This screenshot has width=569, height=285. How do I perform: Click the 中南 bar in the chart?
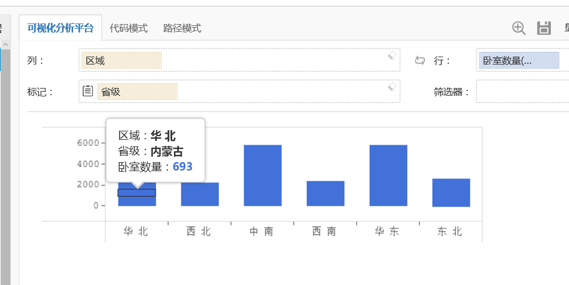point(262,175)
